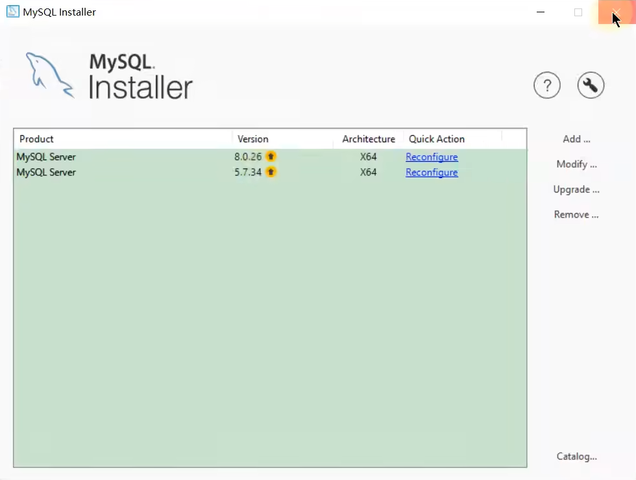
Task: Click version value 5.7.34
Action: point(248,172)
